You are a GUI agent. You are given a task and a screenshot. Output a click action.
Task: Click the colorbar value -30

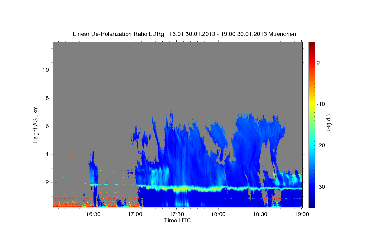pos(321,187)
